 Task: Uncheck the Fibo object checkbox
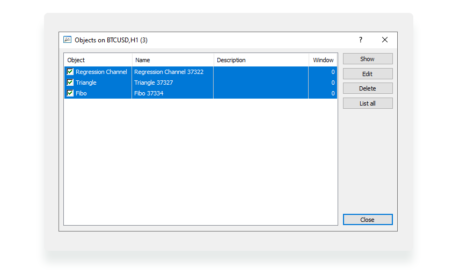click(70, 93)
